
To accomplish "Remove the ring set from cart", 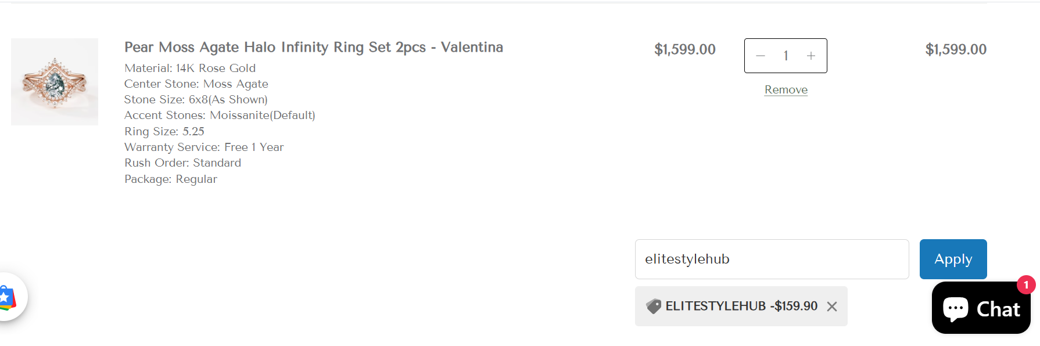I will click(786, 89).
